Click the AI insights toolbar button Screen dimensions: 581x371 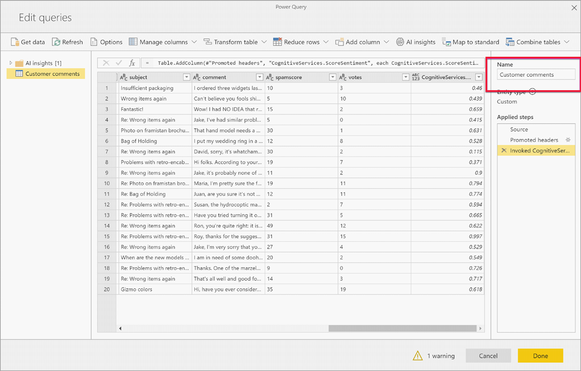coord(416,42)
